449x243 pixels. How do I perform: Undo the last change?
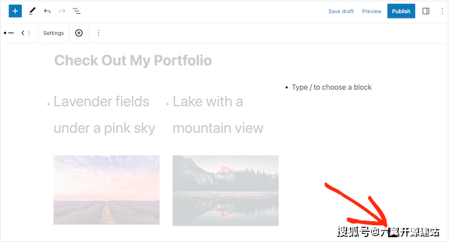(x=48, y=11)
